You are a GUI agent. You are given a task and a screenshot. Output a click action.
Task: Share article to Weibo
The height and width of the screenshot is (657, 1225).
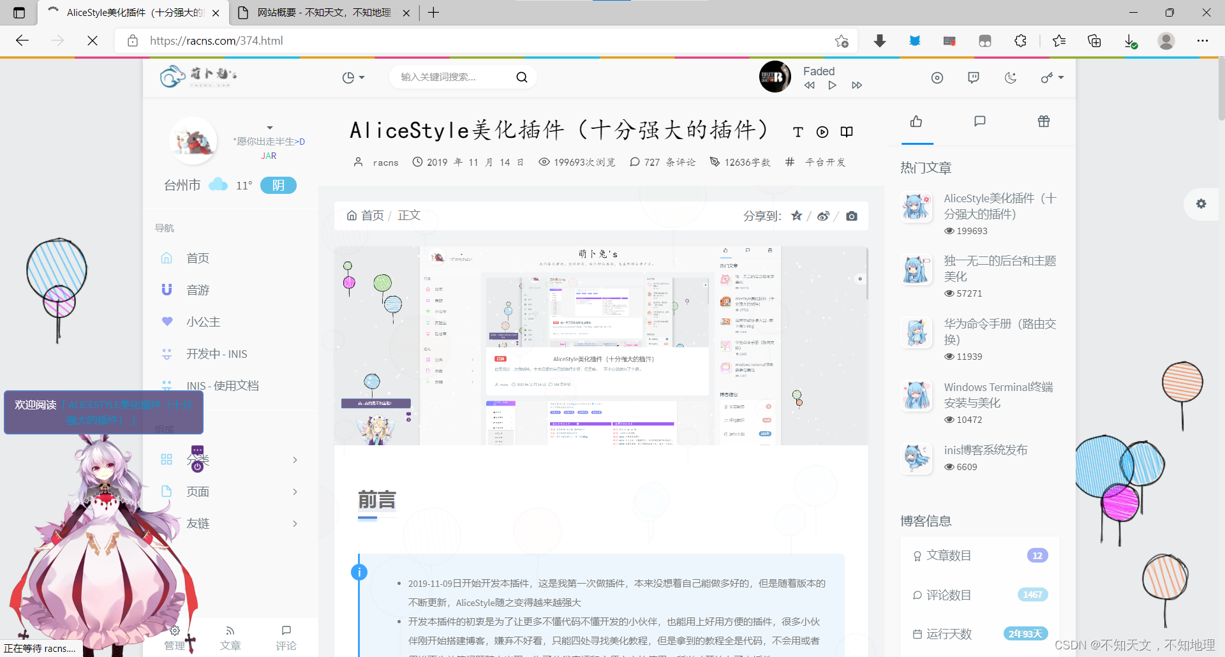[x=823, y=216]
